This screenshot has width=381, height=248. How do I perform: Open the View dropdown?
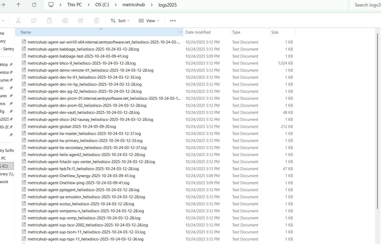[149, 20]
